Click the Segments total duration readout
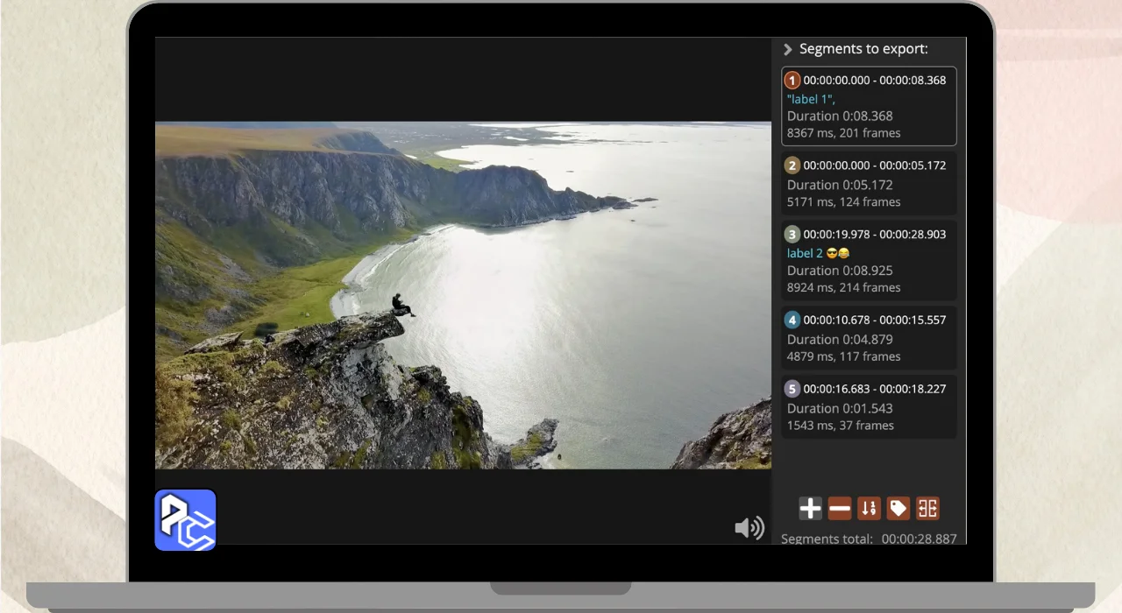The height and width of the screenshot is (613, 1122). pos(919,539)
